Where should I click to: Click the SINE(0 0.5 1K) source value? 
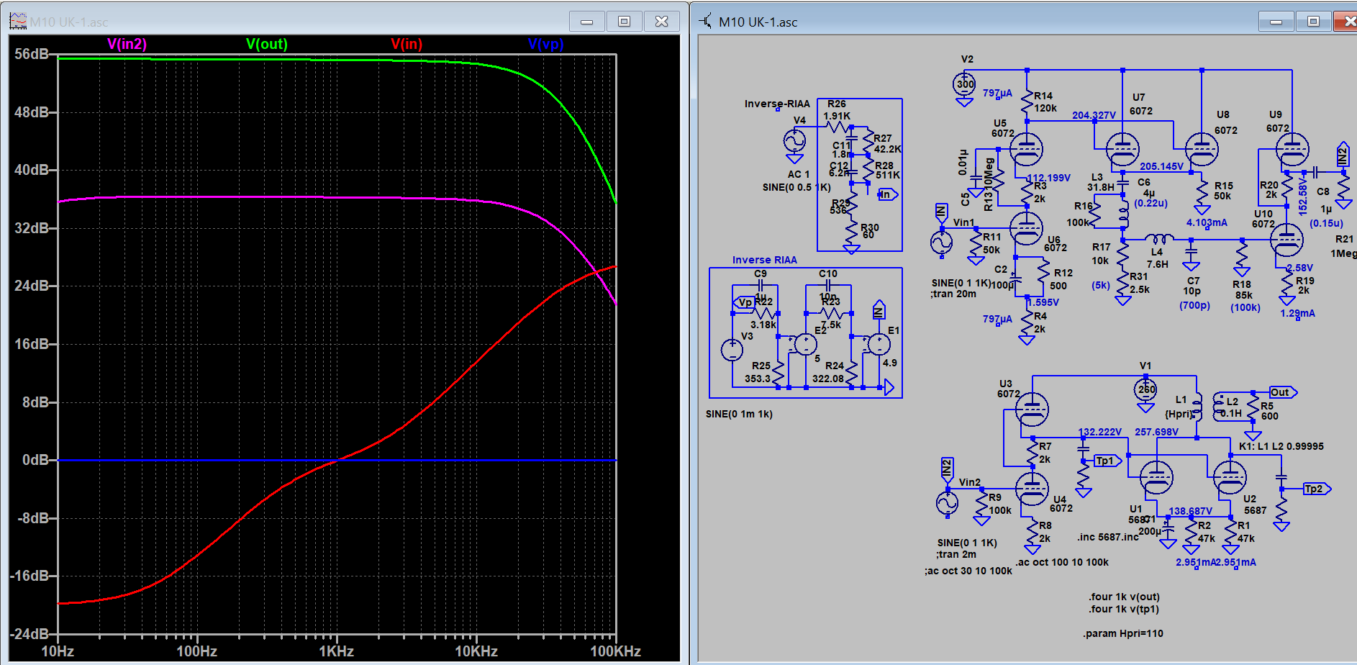point(796,187)
